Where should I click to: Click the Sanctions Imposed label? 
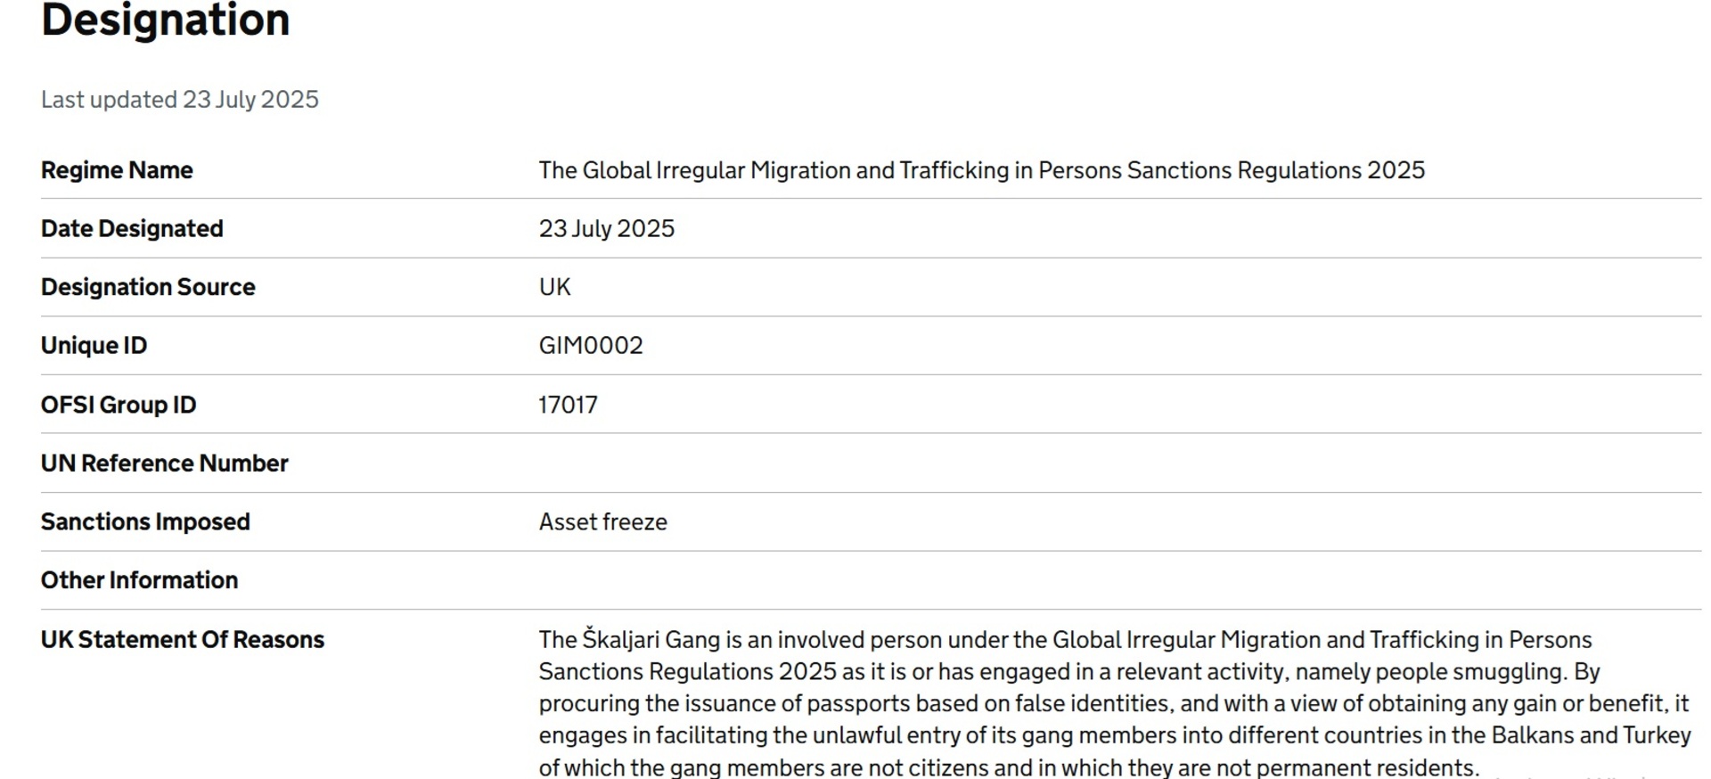(x=145, y=522)
